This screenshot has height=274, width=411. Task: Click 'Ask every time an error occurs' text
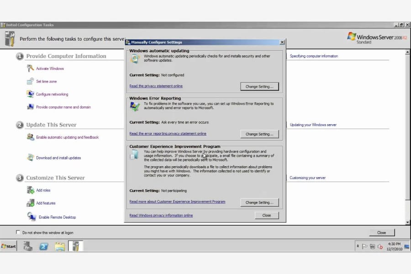point(185,122)
